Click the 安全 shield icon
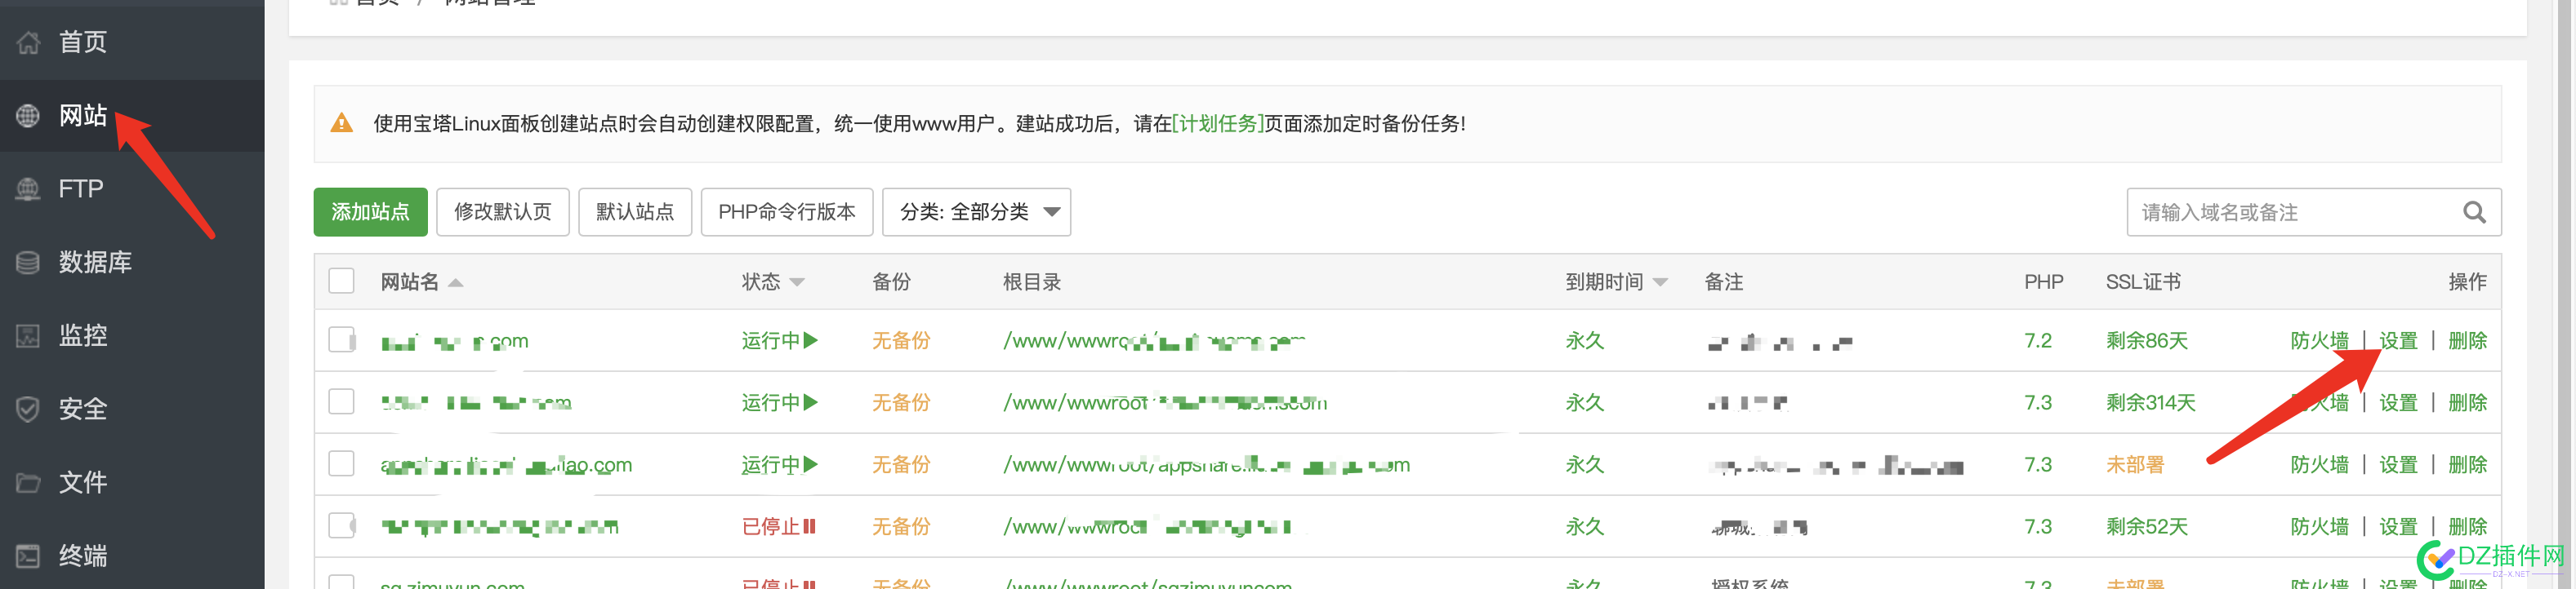 (x=28, y=410)
